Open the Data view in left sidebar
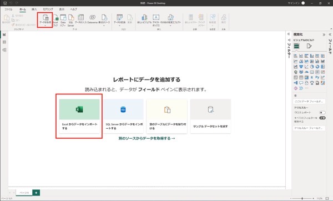 (4, 42)
